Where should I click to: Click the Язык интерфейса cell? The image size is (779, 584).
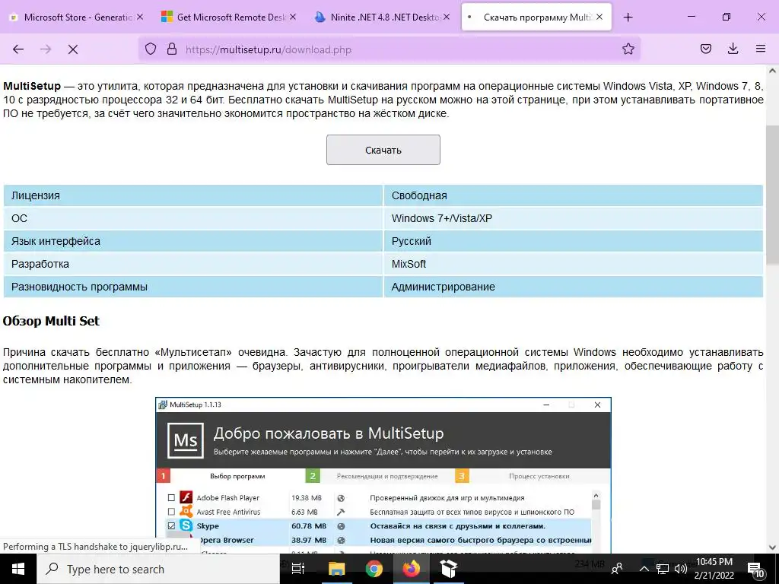[x=193, y=241]
